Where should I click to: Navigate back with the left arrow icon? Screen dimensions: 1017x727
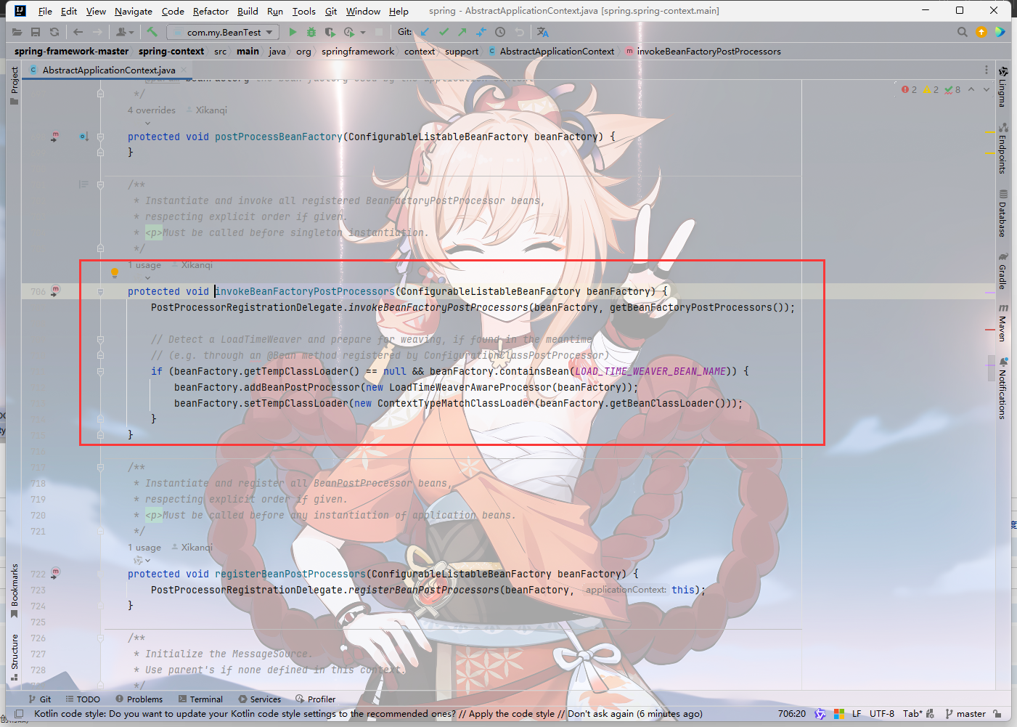(78, 32)
